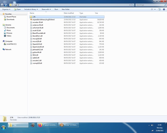167x133 pixels.
Task: Select the avdevice-55.dll file
Action: click(x=67, y=25)
